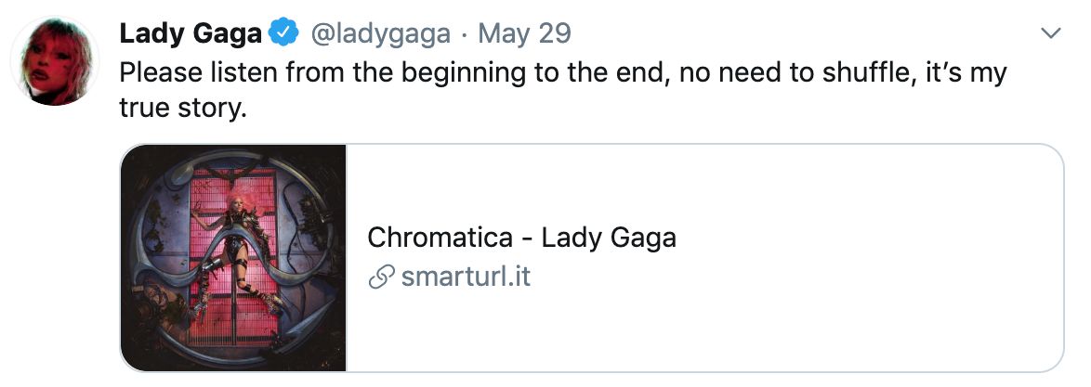Open the tweet options chevron menu
This screenshot has width=1091, height=387.
coord(1051,34)
